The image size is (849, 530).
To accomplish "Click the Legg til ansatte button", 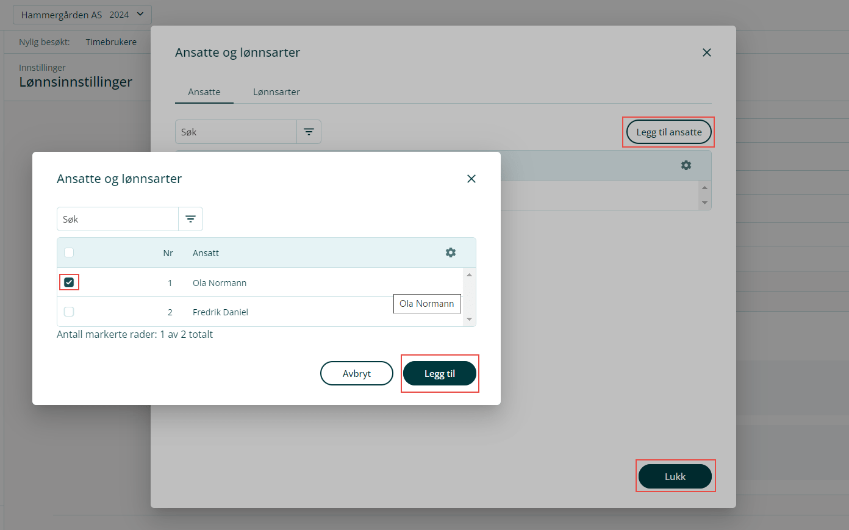I will coord(668,132).
